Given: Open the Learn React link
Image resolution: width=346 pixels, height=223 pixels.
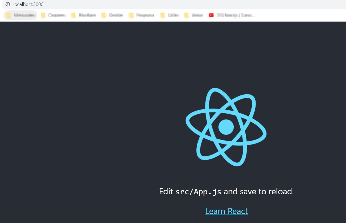Looking at the screenshot, I should (x=226, y=211).
